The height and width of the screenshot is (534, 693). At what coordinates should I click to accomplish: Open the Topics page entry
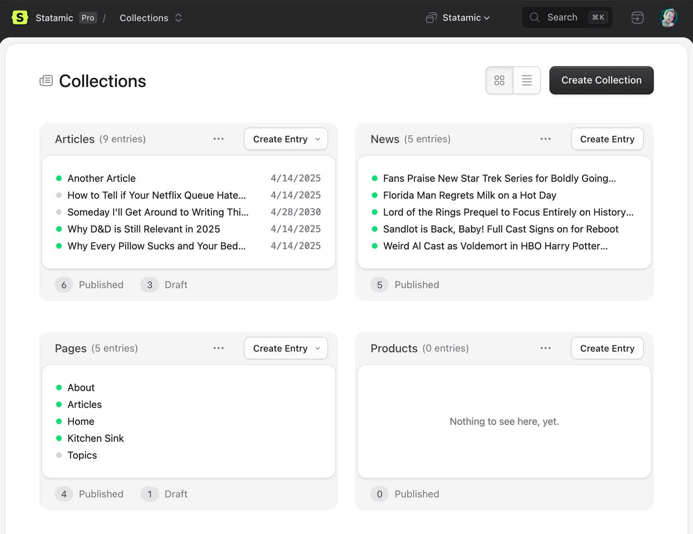tap(82, 455)
